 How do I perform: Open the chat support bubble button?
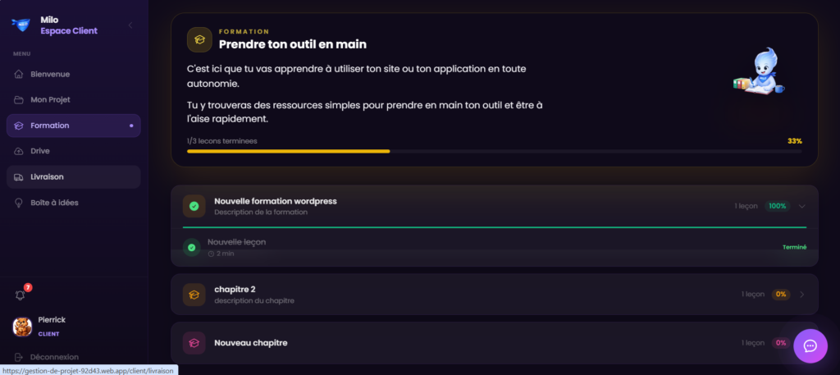click(810, 345)
